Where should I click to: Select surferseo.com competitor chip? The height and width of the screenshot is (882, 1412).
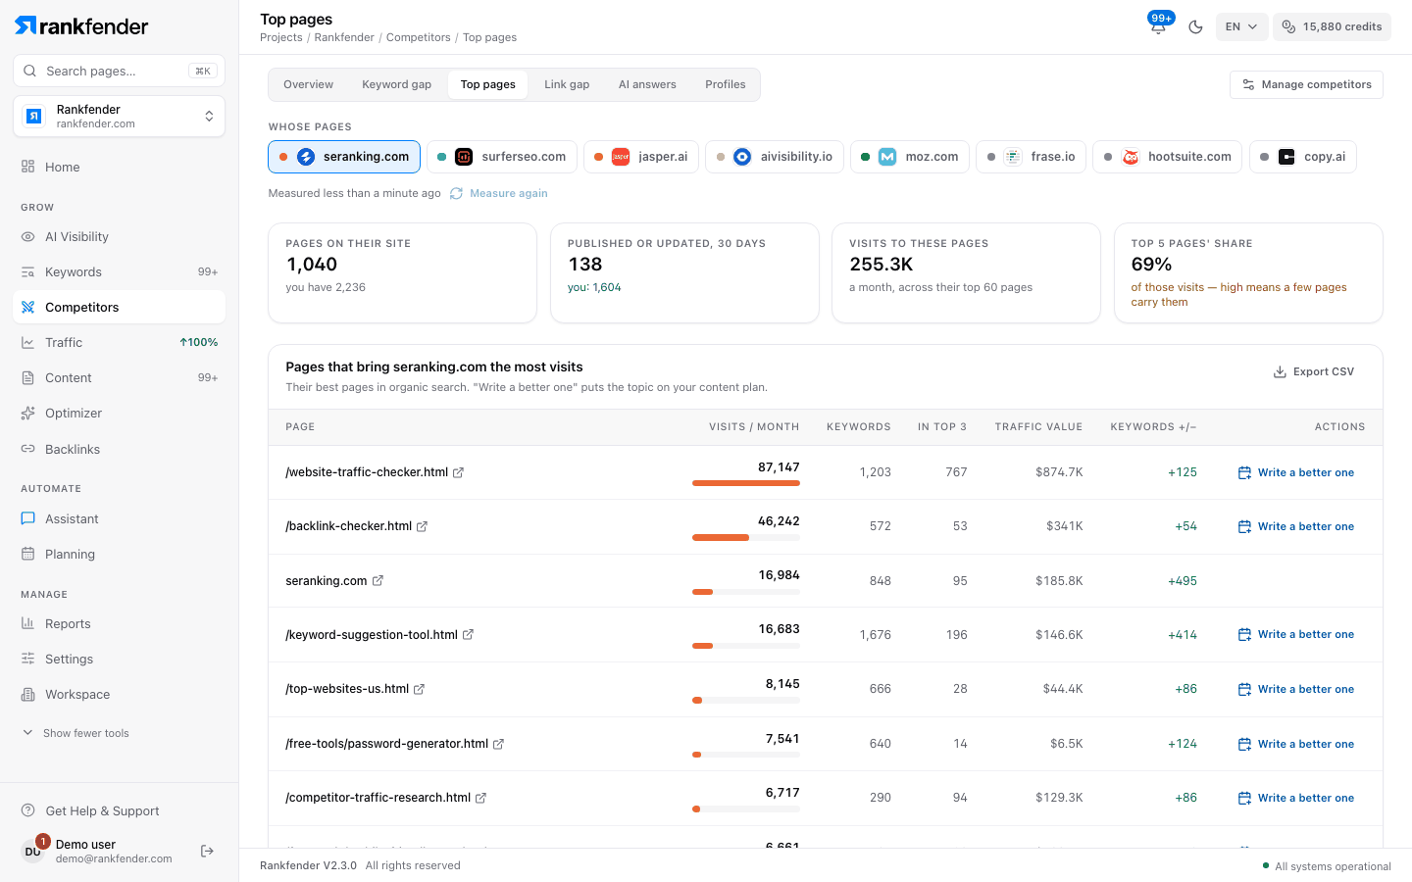[x=502, y=157]
